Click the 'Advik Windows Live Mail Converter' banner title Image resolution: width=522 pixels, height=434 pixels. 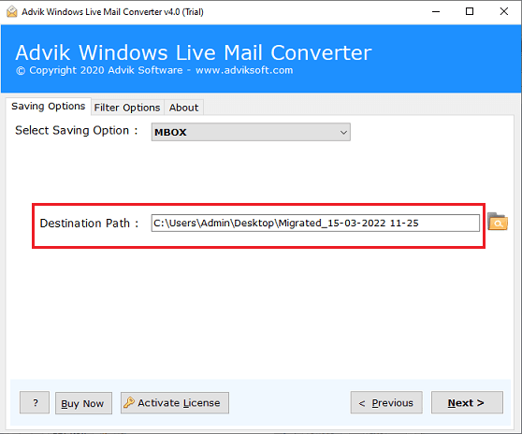[x=194, y=52]
